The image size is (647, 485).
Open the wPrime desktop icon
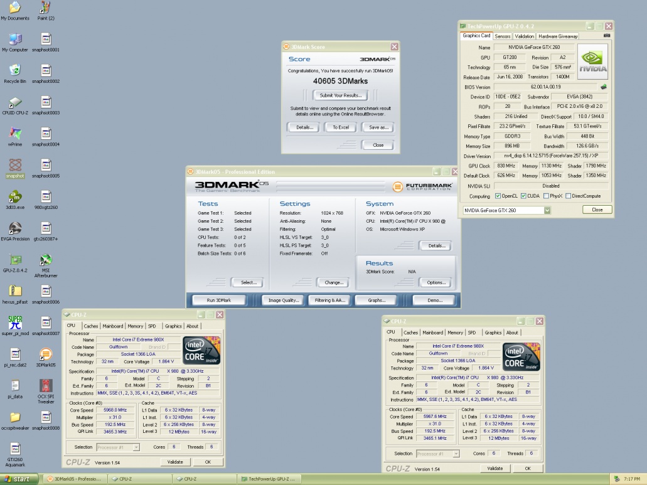click(15, 134)
